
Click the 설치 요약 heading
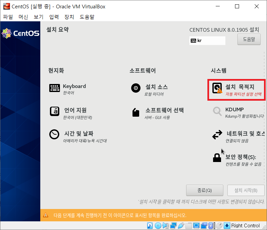(x=58, y=29)
